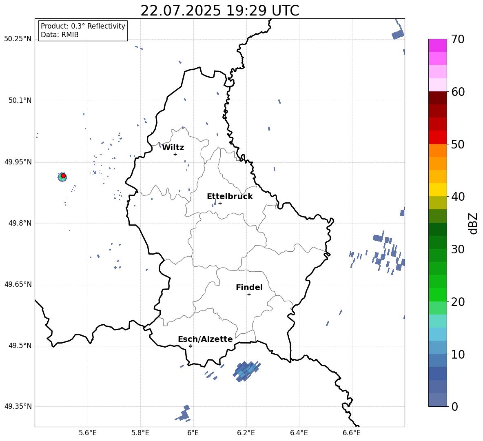Click the 6.2°E longitude label
This screenshot has width=483, height=441.
coord(246,433)
